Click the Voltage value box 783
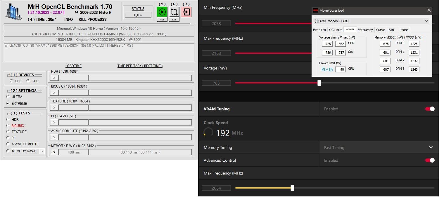This screenshot has width=439, height=197. click(x=216, y=83)
